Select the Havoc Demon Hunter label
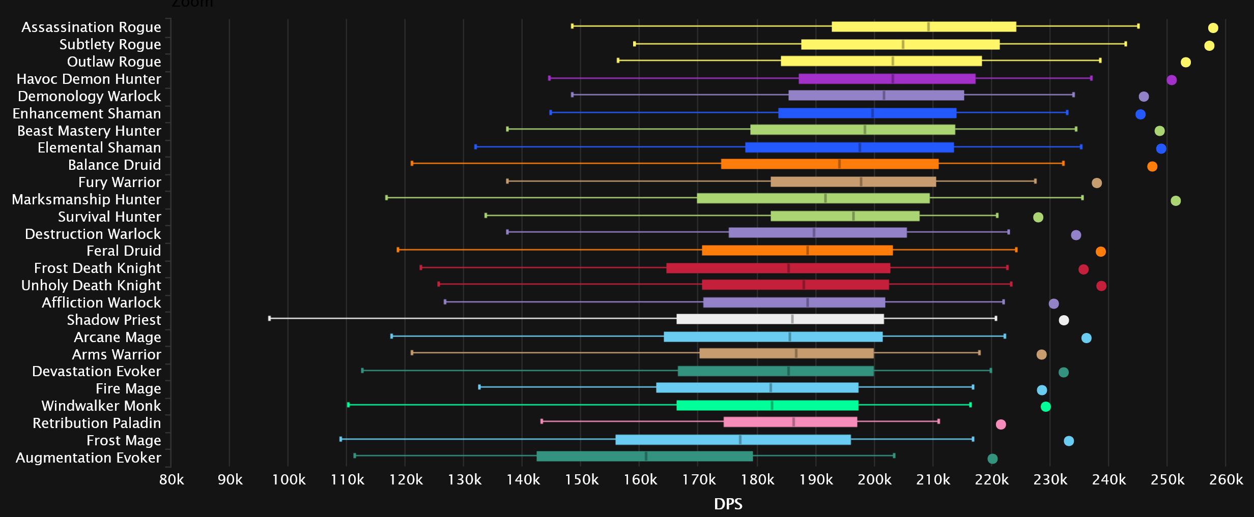The height and width of the screenshot is (517, 1254). click(x=89, y=79)
